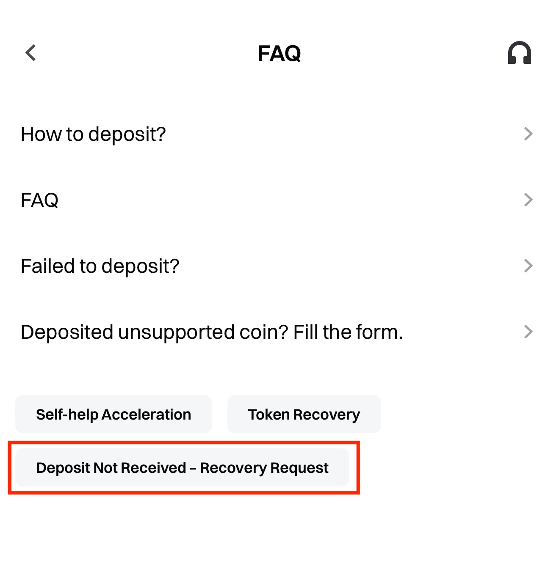559x571 pixels.
Task: Open "Failed to deposit?" help topic
Action: (x=100, y=266)
